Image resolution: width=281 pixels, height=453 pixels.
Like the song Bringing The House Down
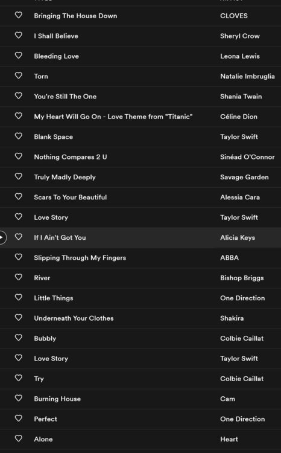tap(19, 15)
